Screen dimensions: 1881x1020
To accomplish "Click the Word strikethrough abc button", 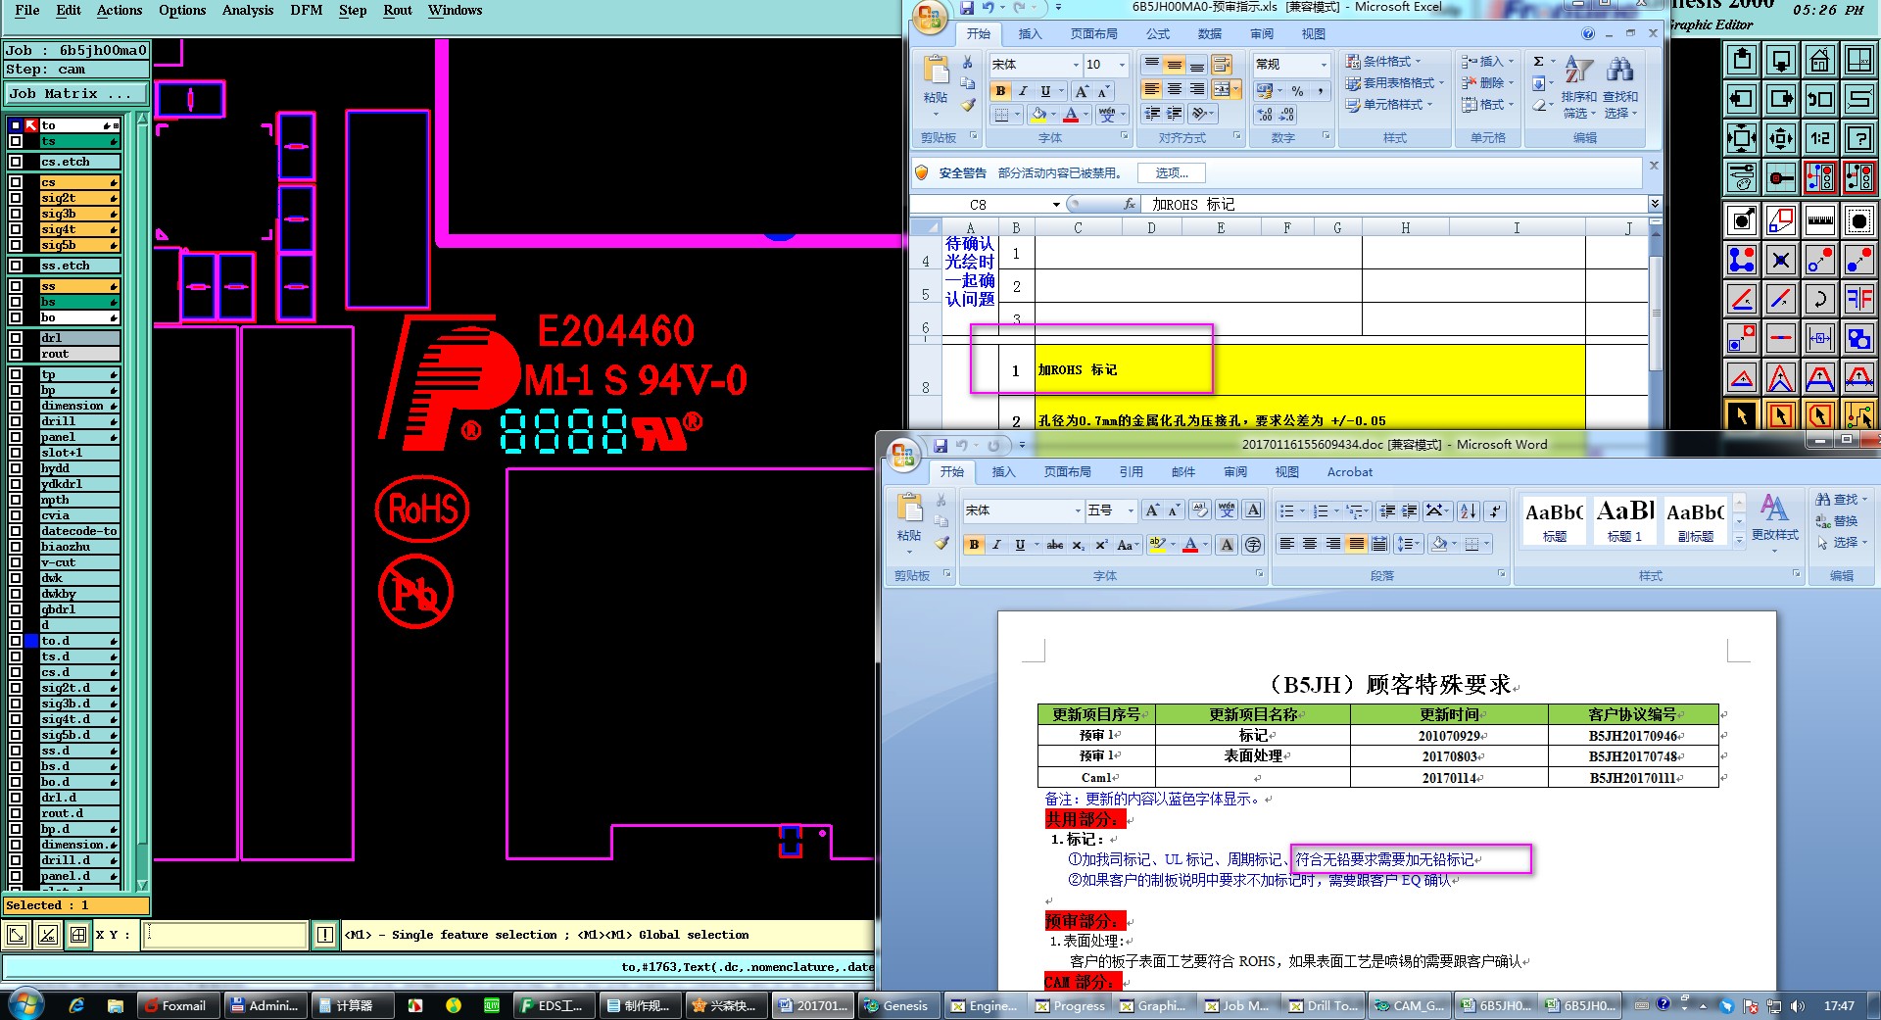I will (x=1054, y=545).
